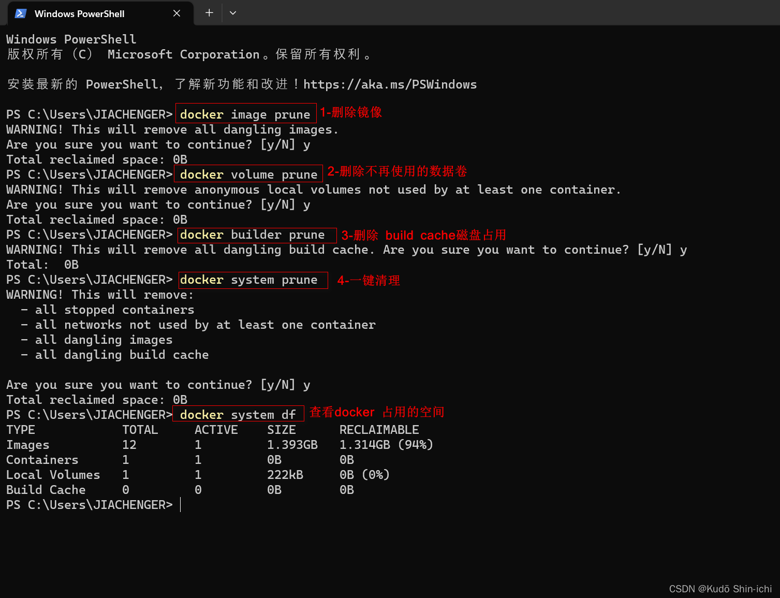780x598 pixels.
Task: Select the Windows PowerShell tab
Action: click(100, 13)
